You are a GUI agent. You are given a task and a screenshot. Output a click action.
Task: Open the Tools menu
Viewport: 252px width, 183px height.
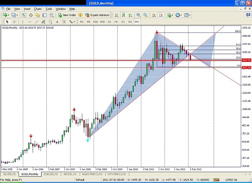pyautogui.click(x=49, y=9)
